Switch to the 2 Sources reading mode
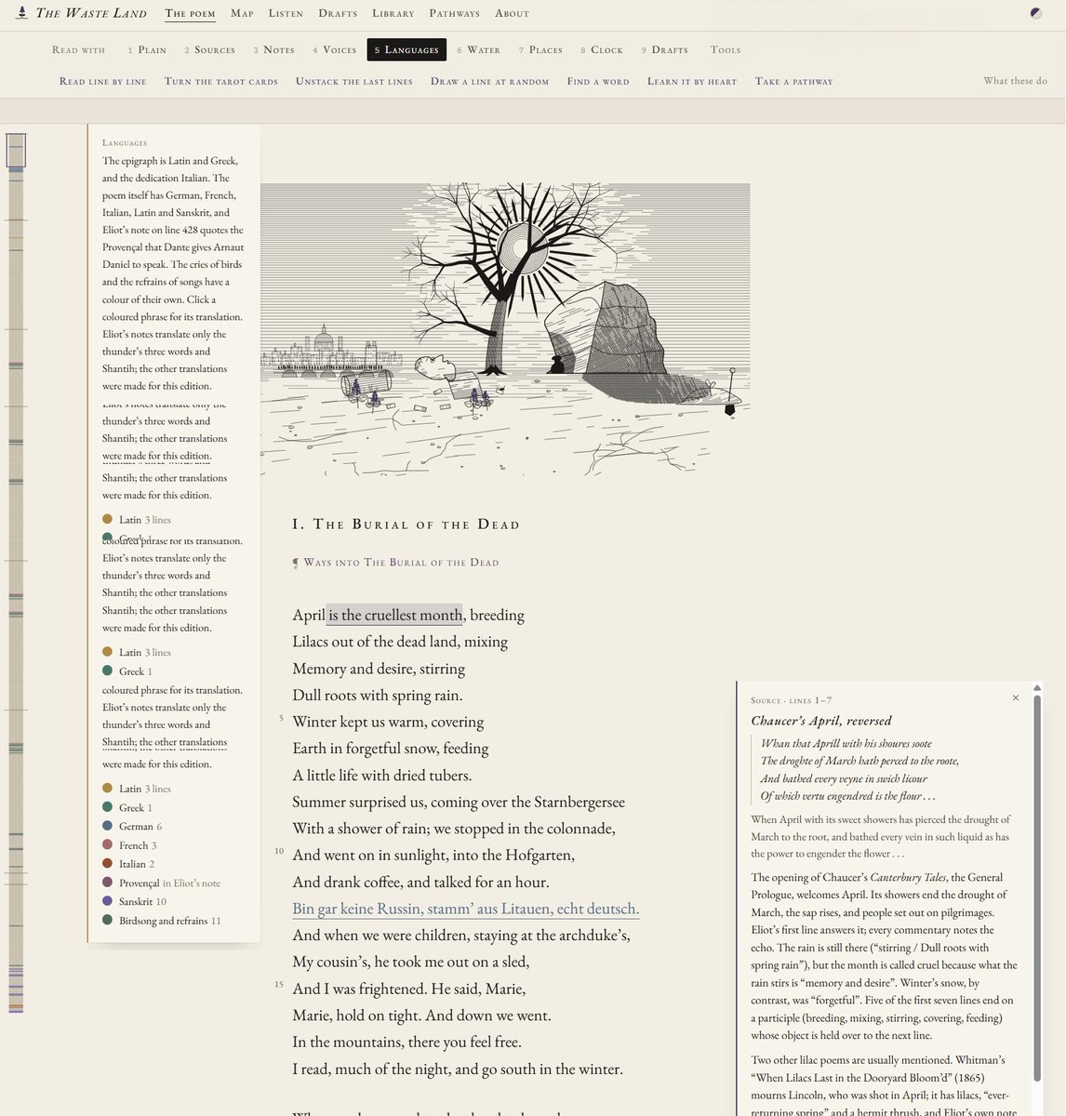The width and height of the screenshot is (1066, 1116). point(209,50)
